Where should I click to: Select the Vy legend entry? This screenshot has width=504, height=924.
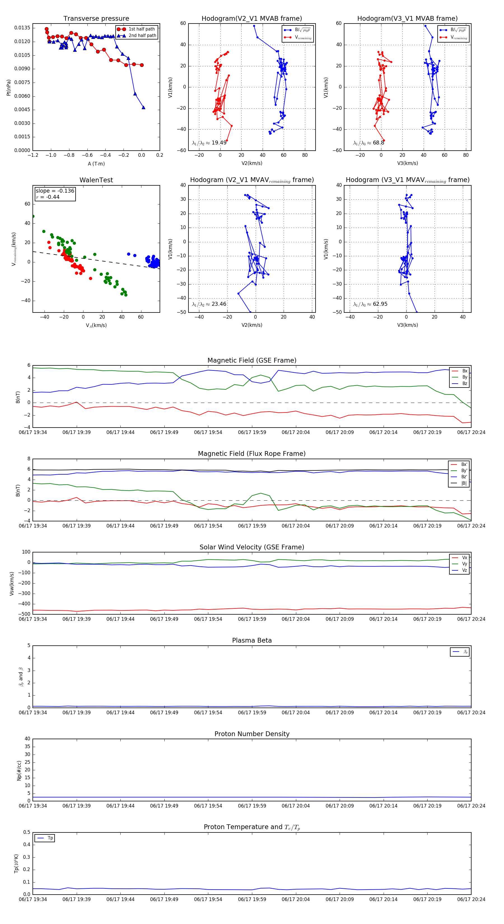pos(459,564)
